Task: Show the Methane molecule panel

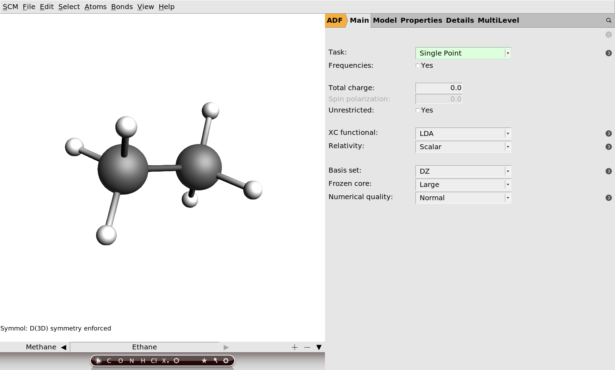Action: pos(41,347)
